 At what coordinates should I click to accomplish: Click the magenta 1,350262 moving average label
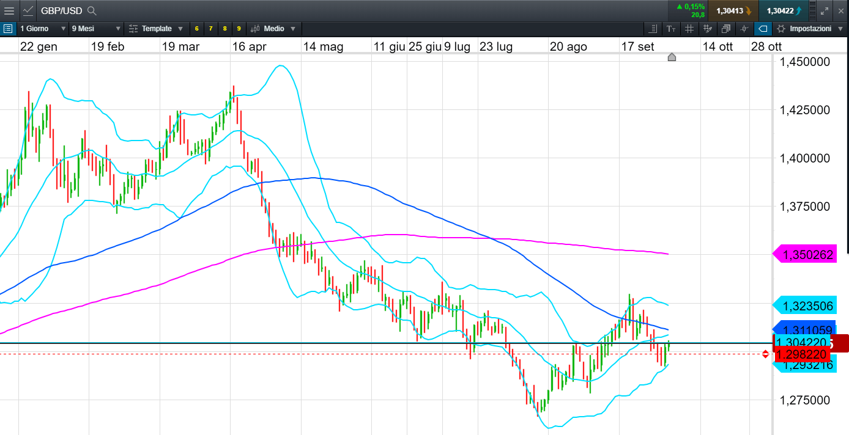[805, 254]
